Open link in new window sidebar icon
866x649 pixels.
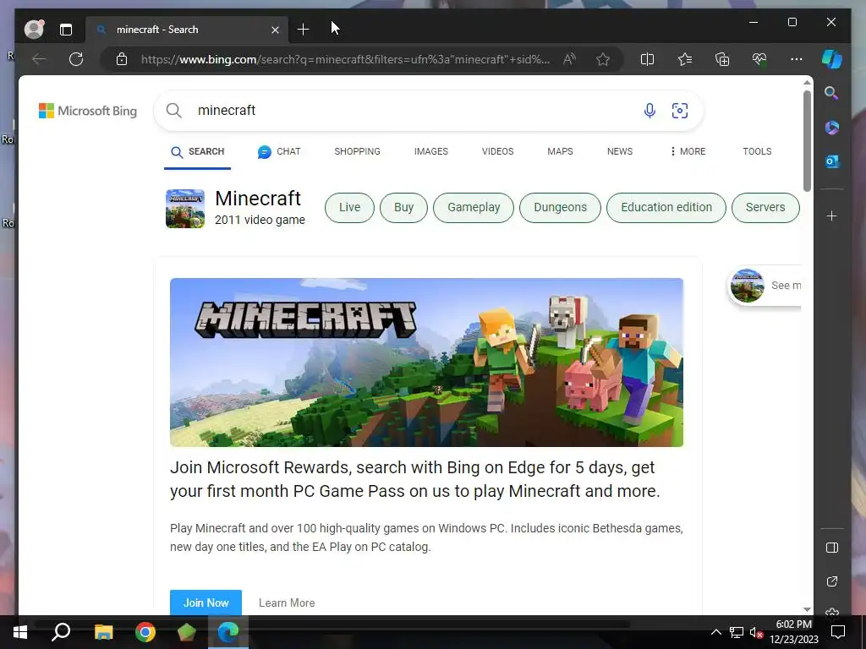coord(832,581)
